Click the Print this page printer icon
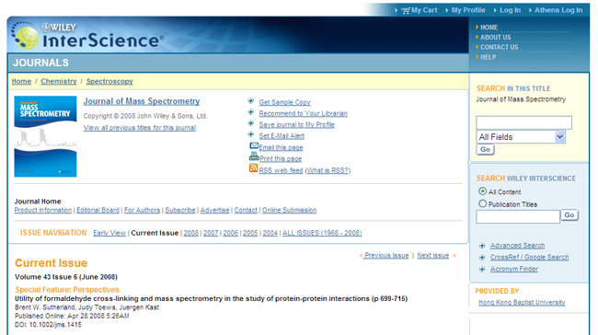The height and width of the screenshot is (335, 598). [254, 156]
